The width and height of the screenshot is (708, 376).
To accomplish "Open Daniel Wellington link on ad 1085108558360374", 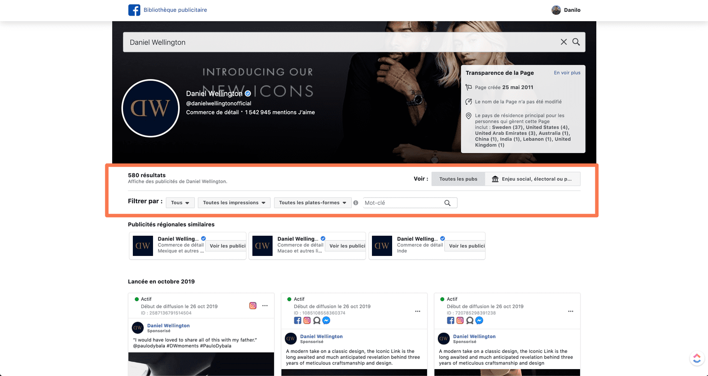I will 321,336.
